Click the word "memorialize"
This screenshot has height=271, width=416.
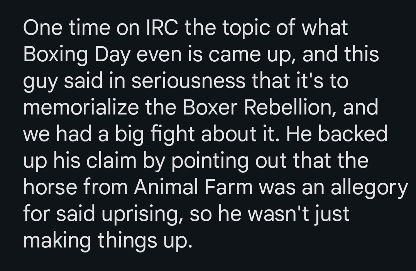81,107
